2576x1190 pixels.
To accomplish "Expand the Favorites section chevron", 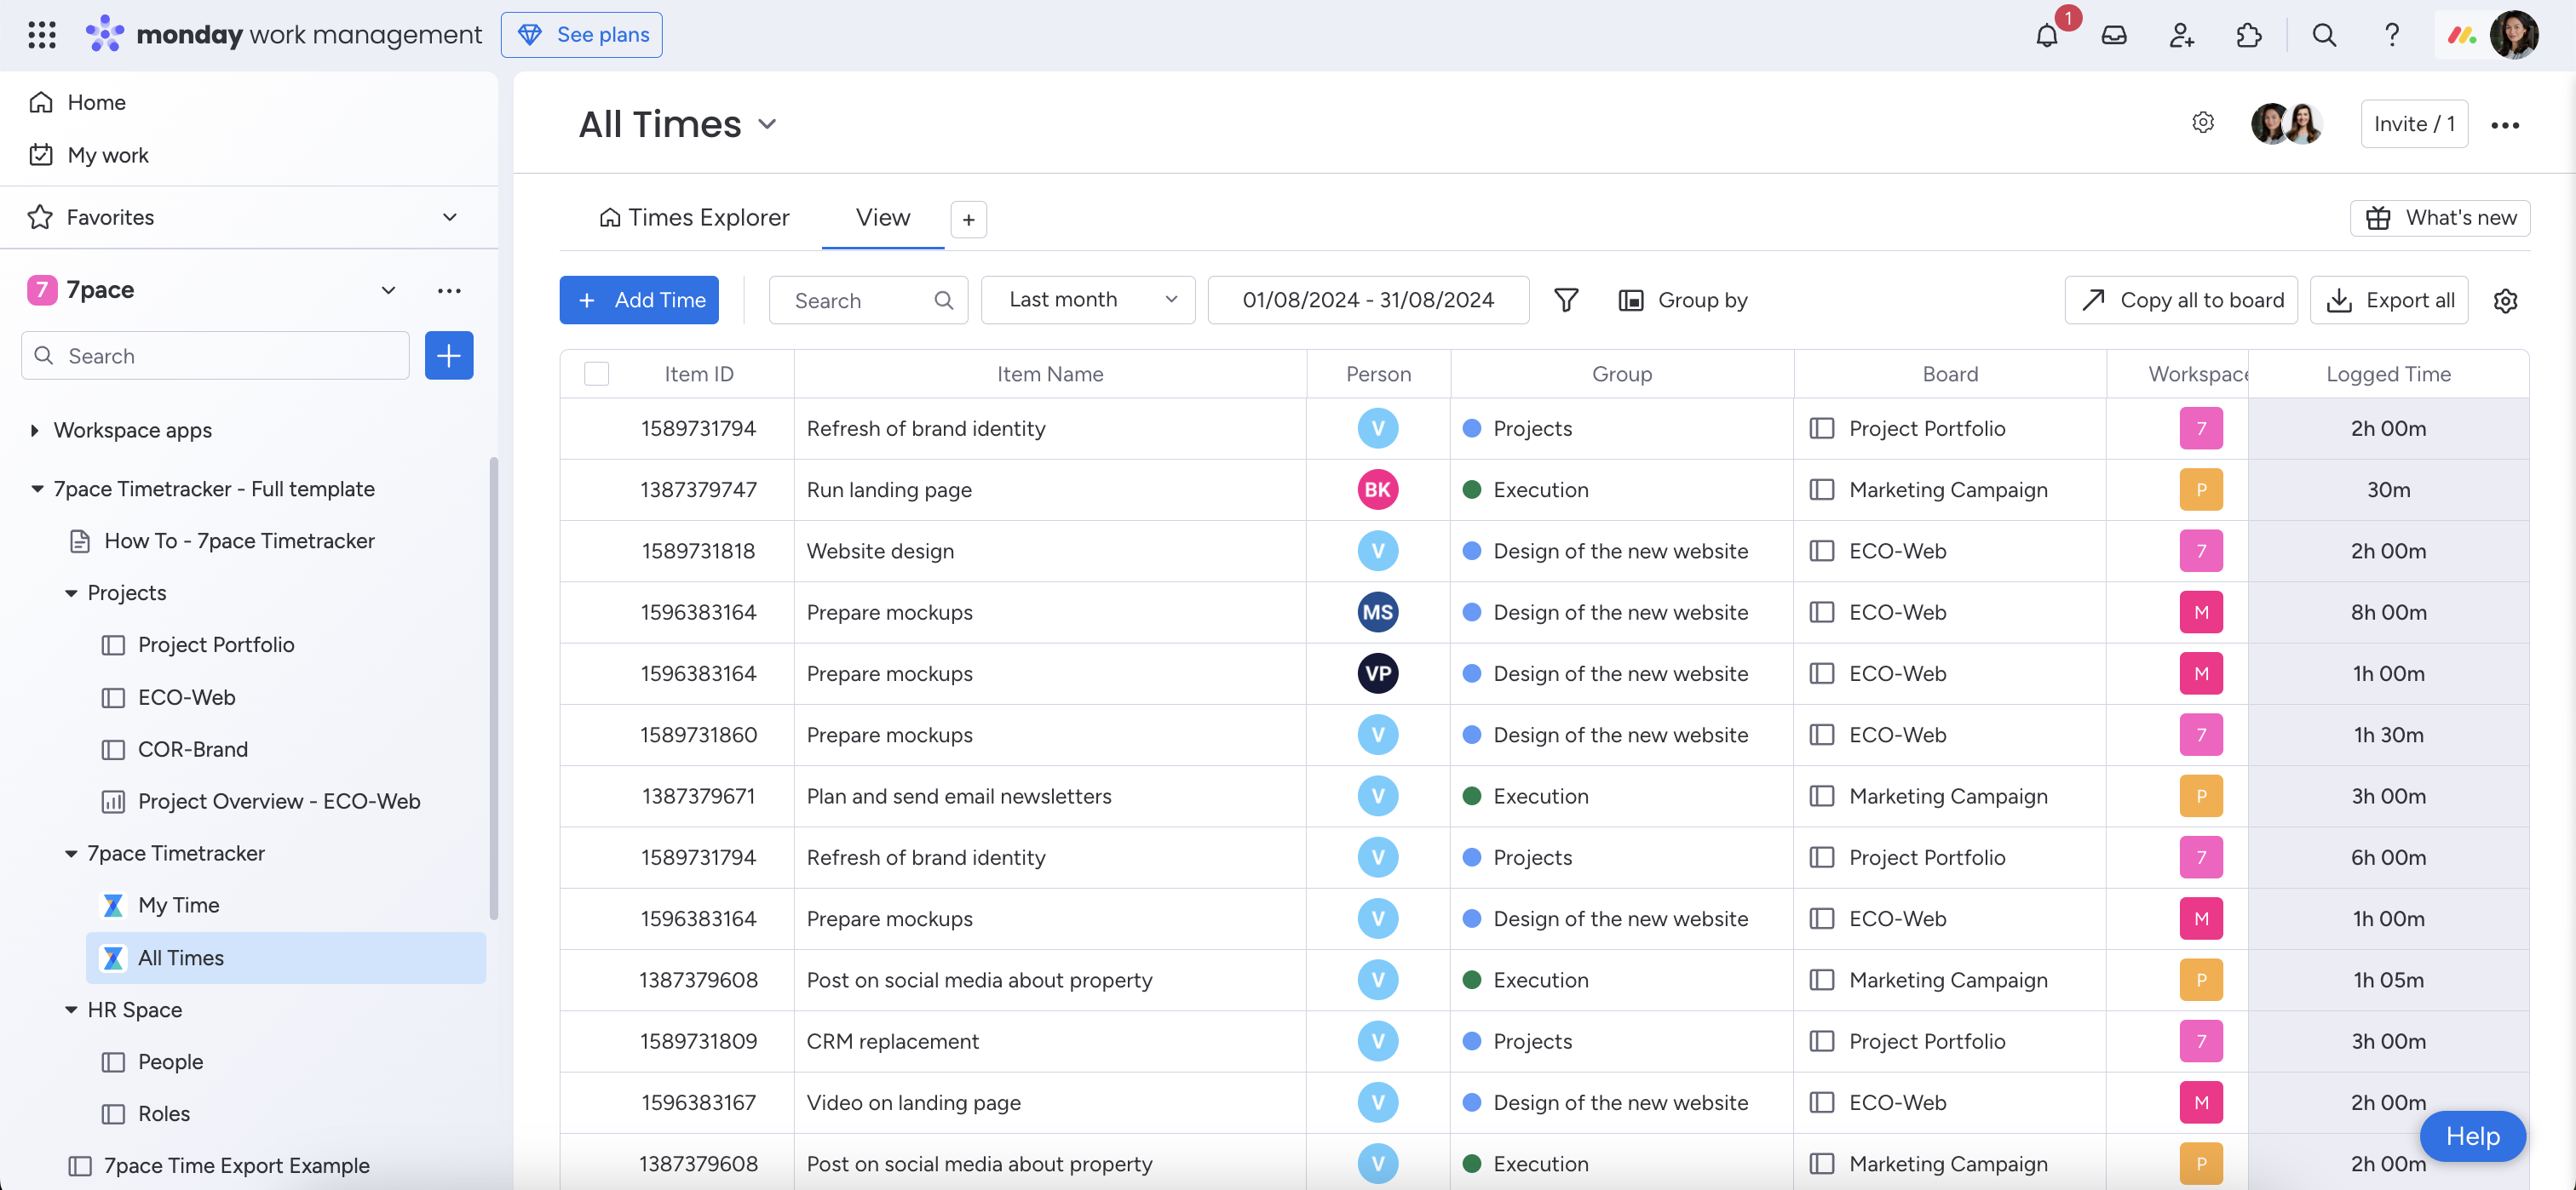I will click(450, 217).
